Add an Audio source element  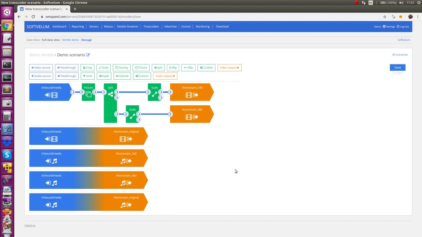[41, 76]
